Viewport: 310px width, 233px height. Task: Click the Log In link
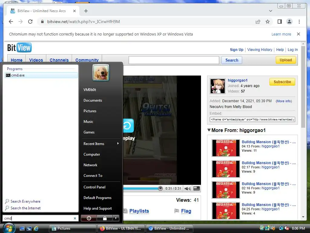click(x=293, y=49)
